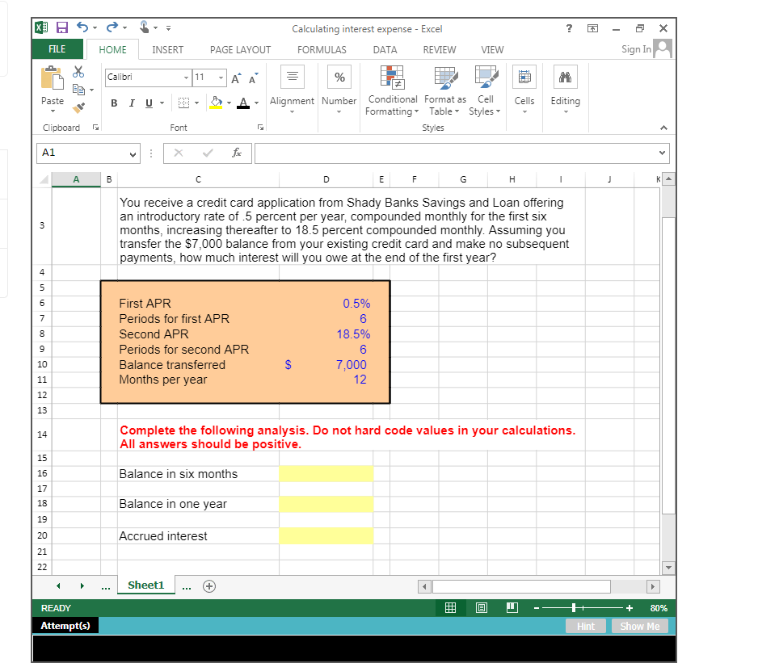Click the Conditional Formatting icon
The height and width of the screenshot is (663, 758).
point(392,78)
